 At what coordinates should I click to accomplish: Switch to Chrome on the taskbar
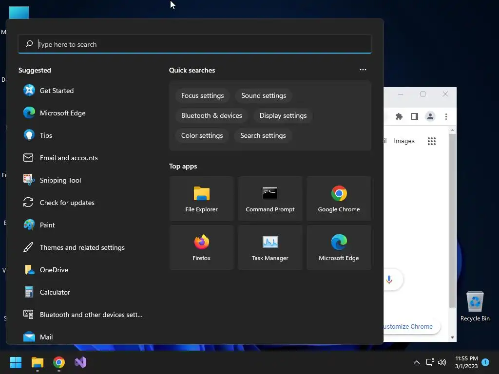[x=59, y=362]
